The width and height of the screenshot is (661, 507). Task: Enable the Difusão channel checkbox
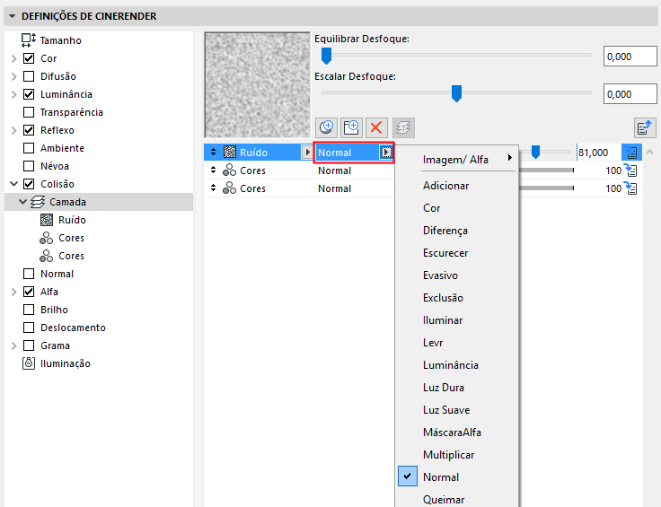point(29,76)
